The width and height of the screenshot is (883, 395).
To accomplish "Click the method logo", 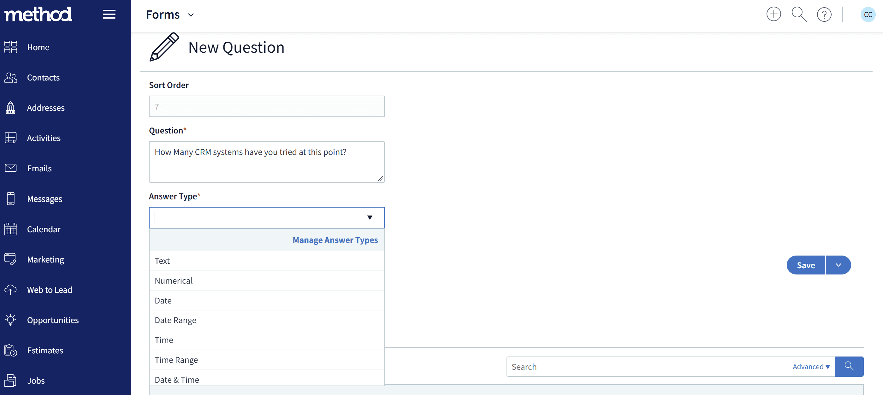I will 38,14.
